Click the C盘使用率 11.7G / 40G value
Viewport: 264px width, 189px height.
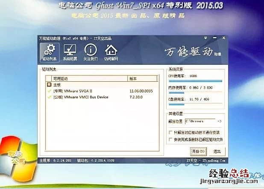click(199, 99)
